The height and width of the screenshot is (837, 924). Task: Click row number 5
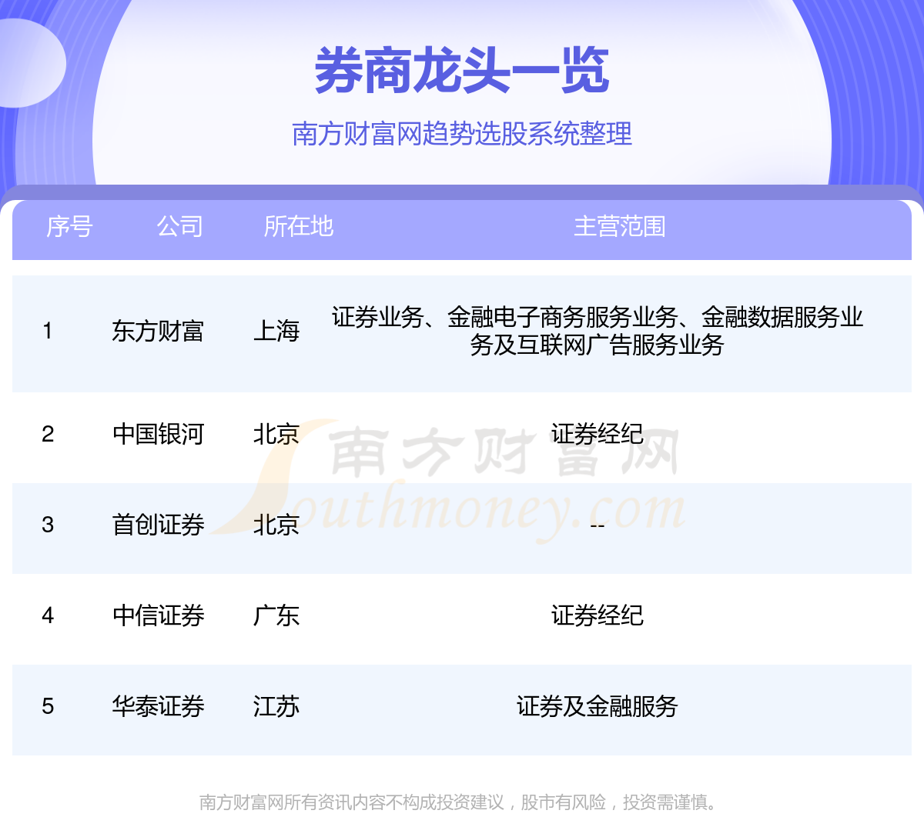(x=48, y=706)
